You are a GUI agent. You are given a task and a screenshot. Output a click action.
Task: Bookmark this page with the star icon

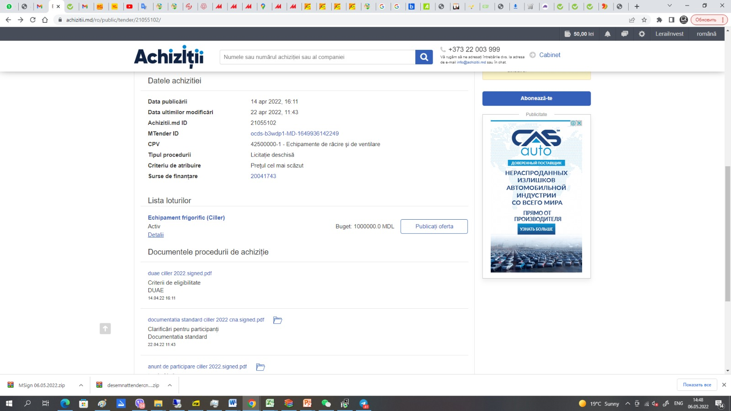(644, 20)
